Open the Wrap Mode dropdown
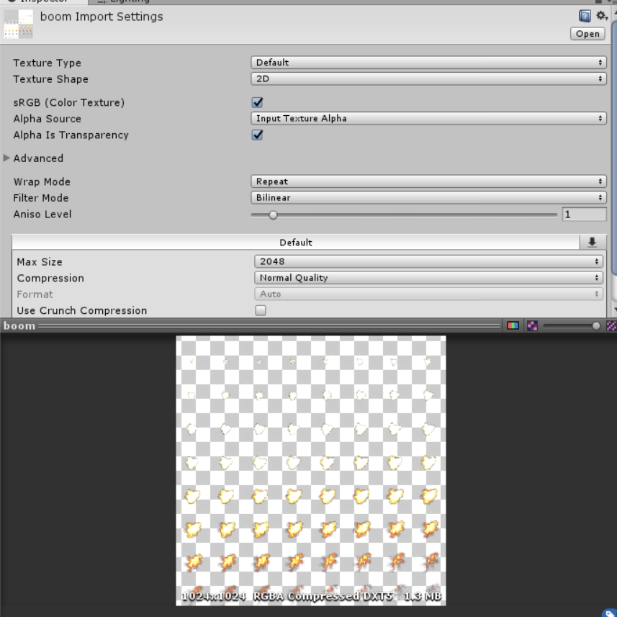The width and height of the screenshot is (617, 617). pos(428,181)
